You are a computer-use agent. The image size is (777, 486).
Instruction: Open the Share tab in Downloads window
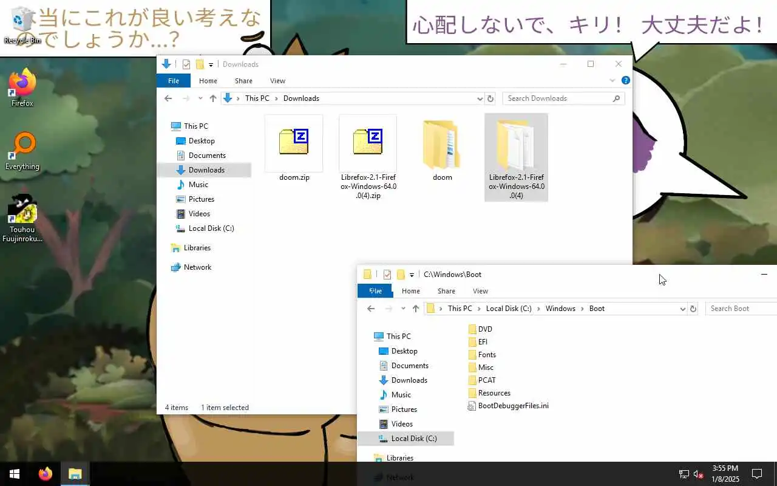pyautogui.click(x=243, y=81)
